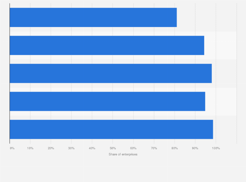This screenshot has height=182, width=246.
Task: Click the 30% axis tick label
Action: [71, 149]
